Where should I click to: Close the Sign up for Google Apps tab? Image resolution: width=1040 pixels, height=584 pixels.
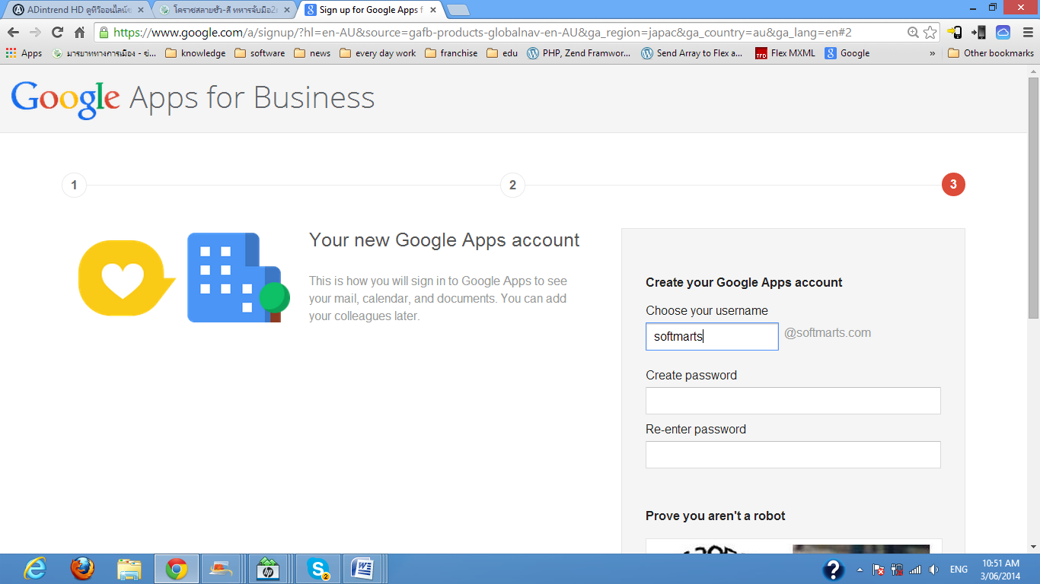[432, 10]
